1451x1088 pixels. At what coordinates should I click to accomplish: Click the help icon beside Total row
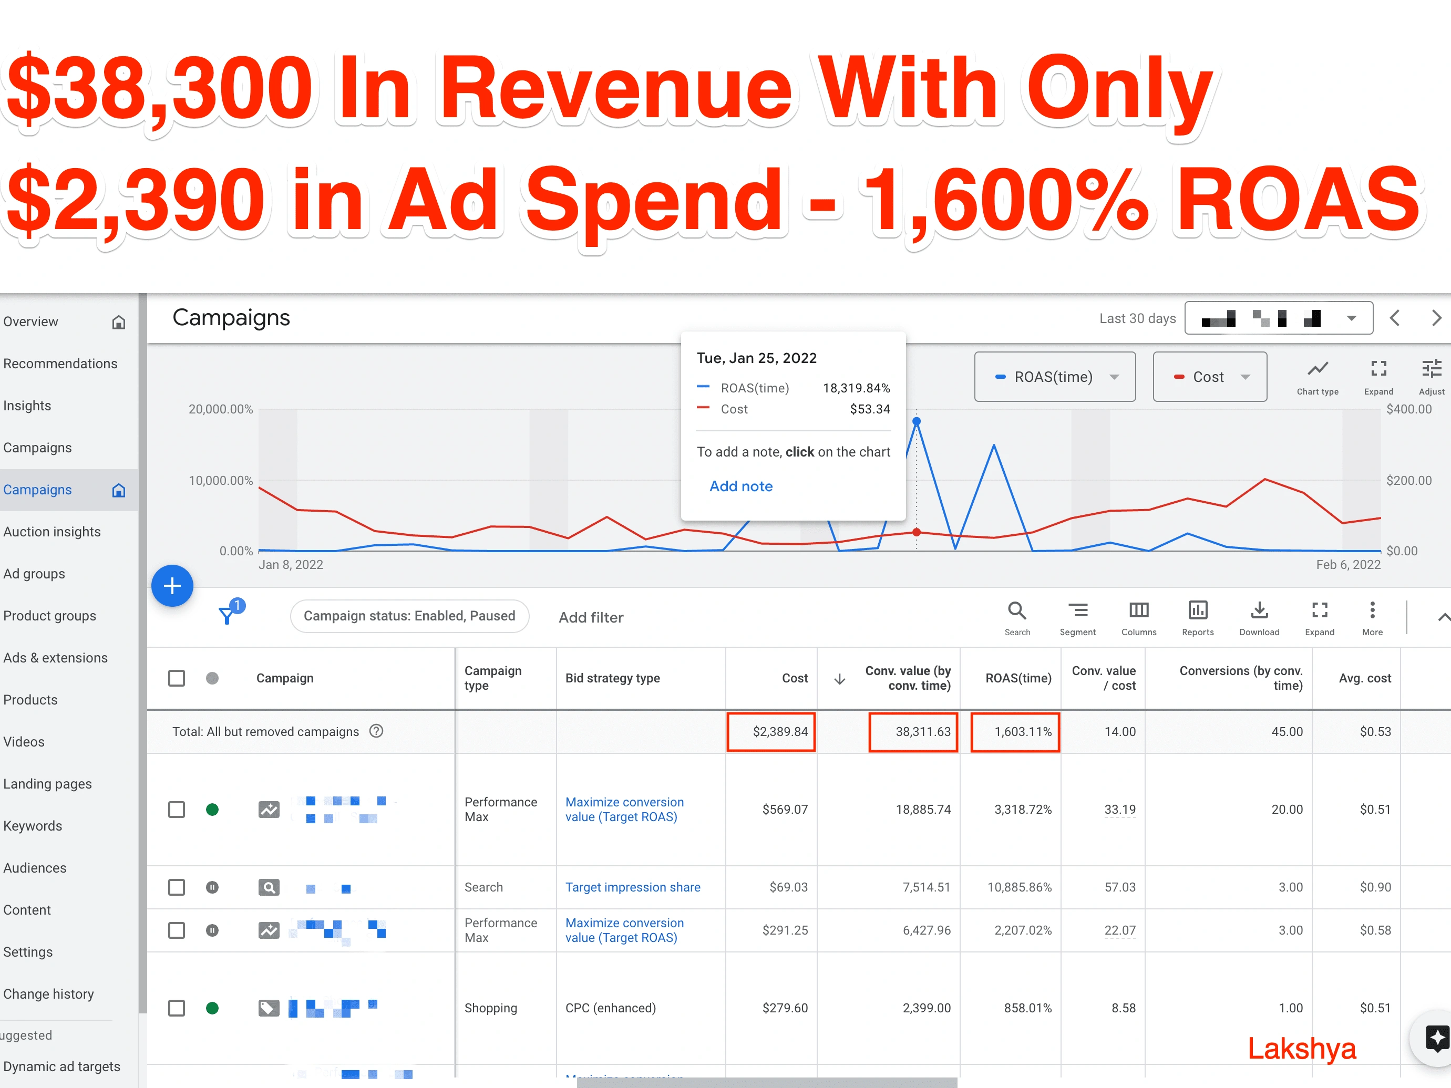(376, 731)
